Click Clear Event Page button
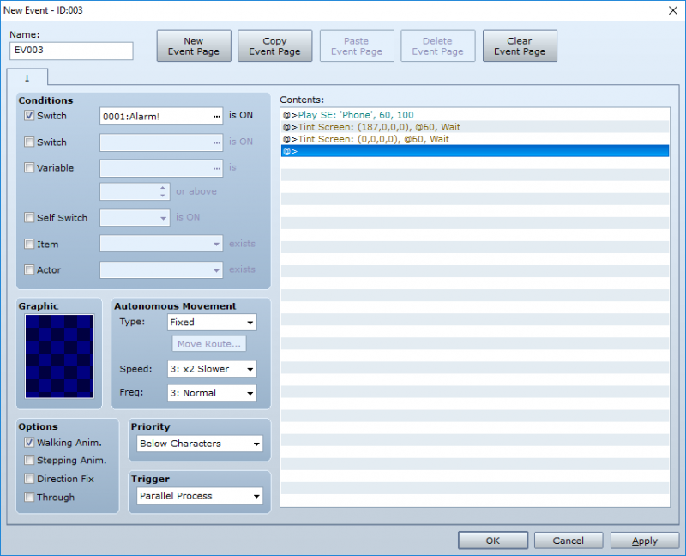Screen dimensions: 686x556 [x=520, y=46]
